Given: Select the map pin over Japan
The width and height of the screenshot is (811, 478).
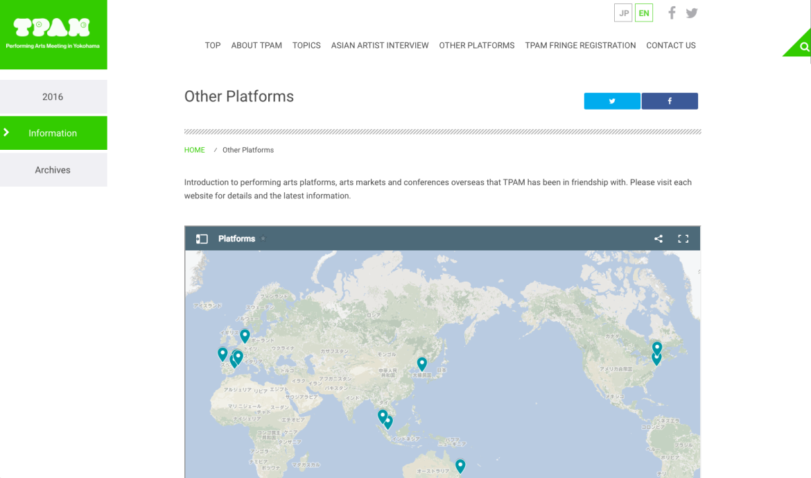Looking at the screenshot, I should pyautogui.click(x=421, y=363).
